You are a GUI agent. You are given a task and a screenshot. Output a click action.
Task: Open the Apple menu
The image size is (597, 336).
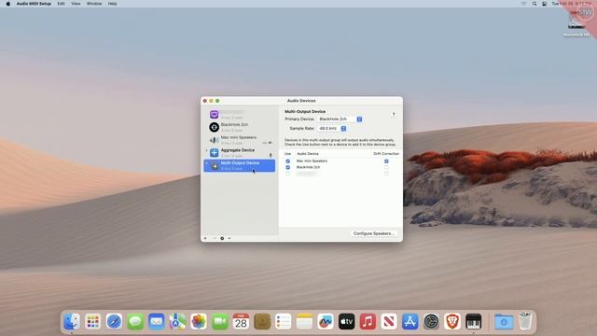[8, 4]
